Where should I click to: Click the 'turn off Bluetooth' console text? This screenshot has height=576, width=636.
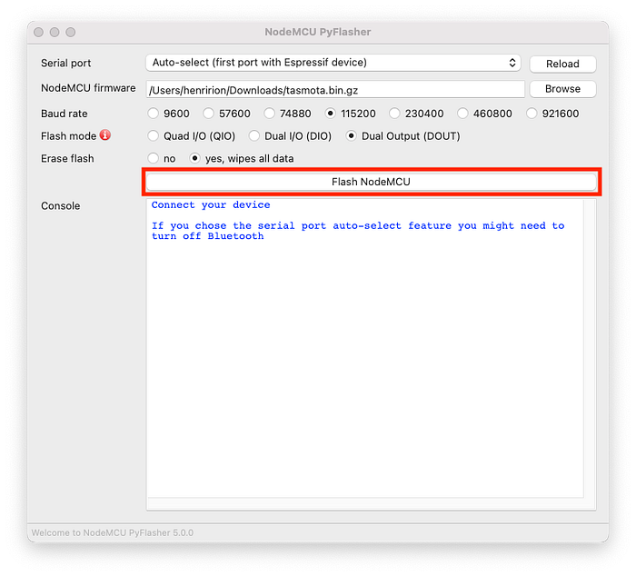click(208, 236)
